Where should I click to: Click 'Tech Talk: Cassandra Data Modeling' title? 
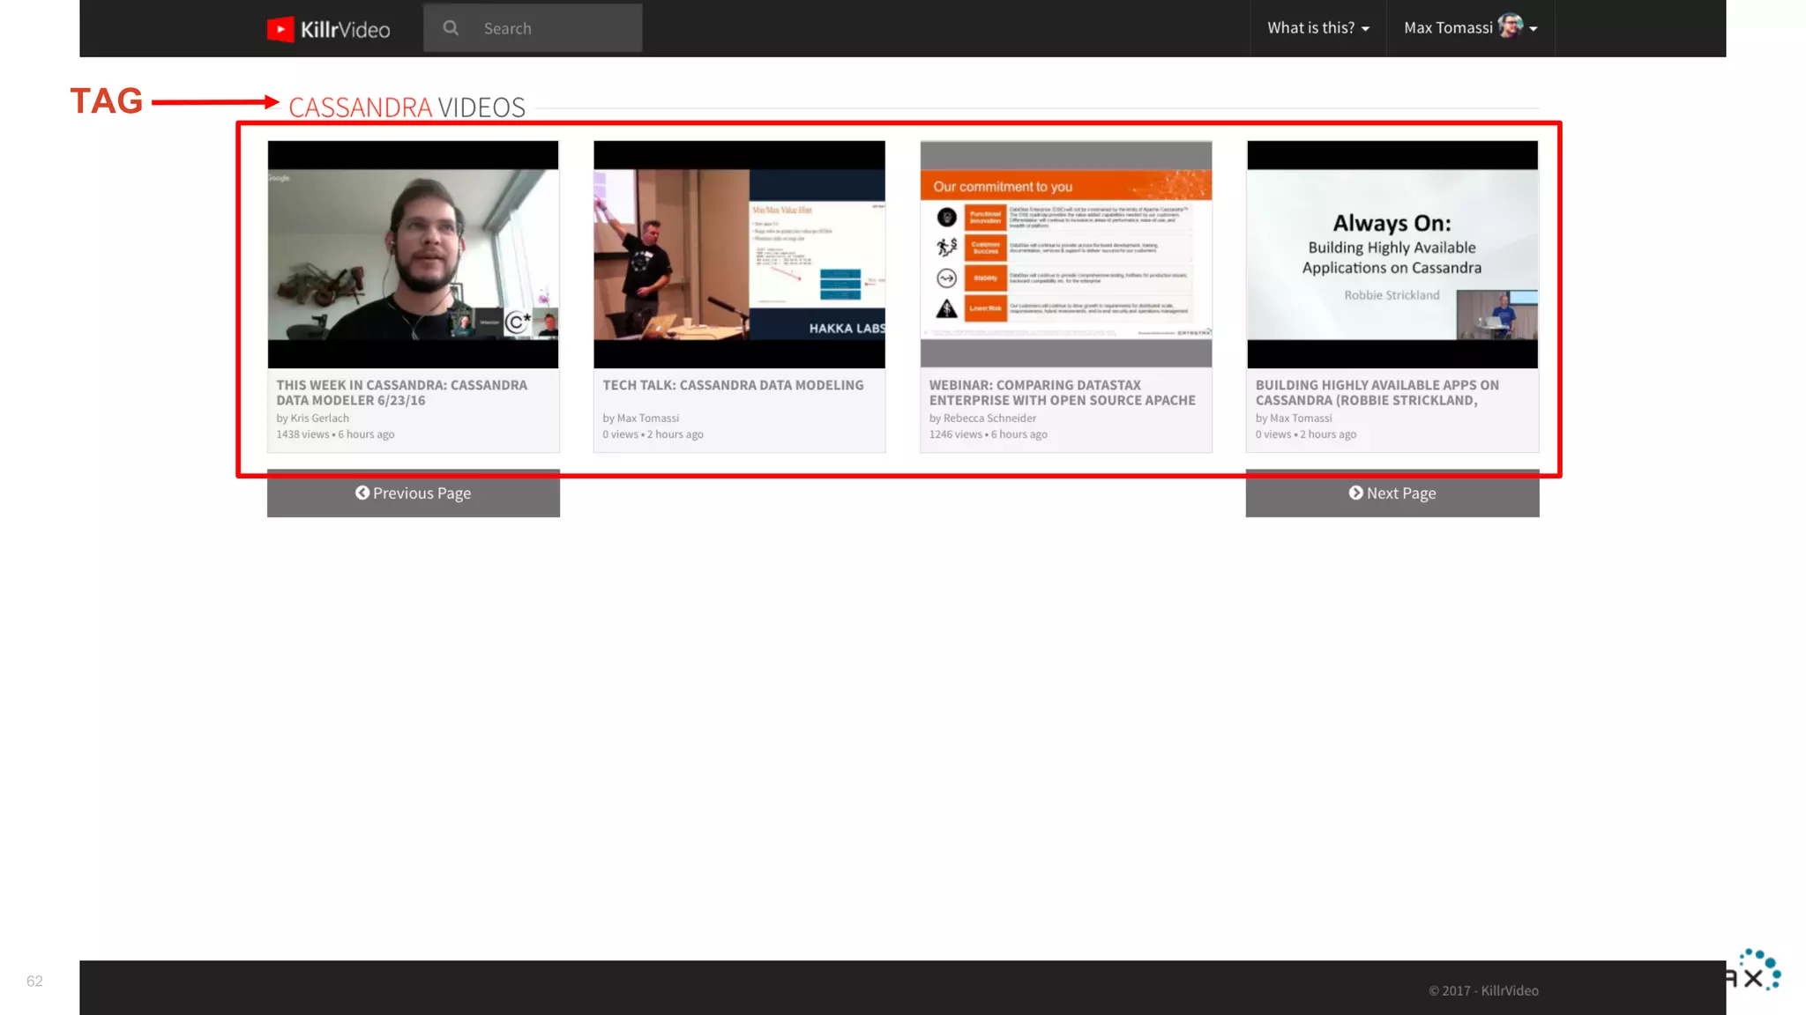pos(733,385)
